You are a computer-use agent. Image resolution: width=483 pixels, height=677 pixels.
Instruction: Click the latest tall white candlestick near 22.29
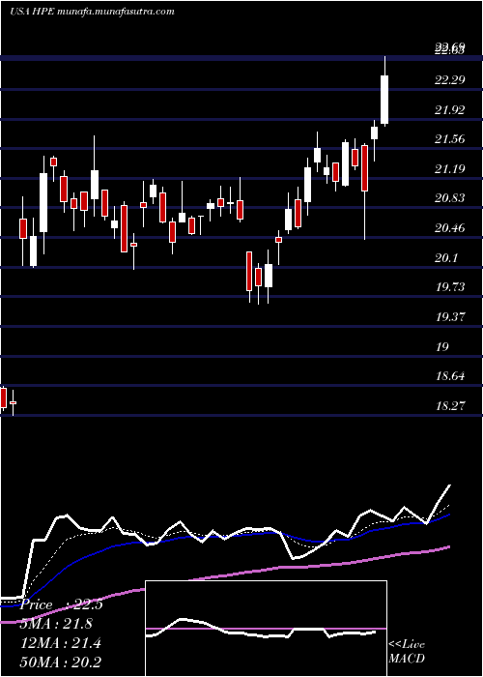click(x=384, y=100)
